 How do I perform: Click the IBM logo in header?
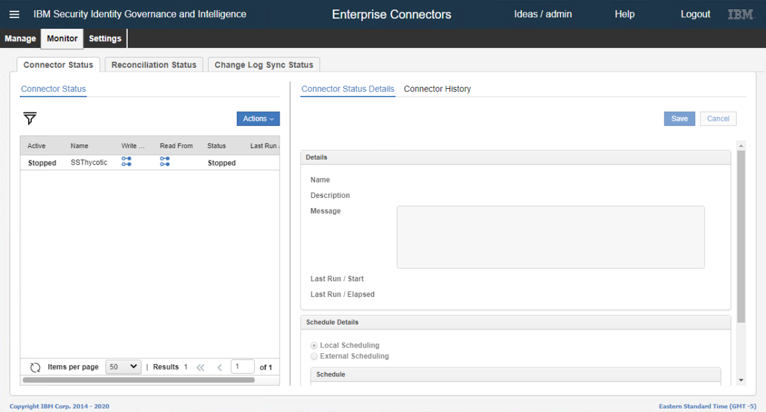[740, 14]
